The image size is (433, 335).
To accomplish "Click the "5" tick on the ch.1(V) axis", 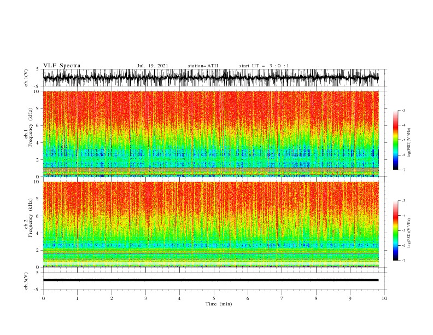I will coord(38,69).
